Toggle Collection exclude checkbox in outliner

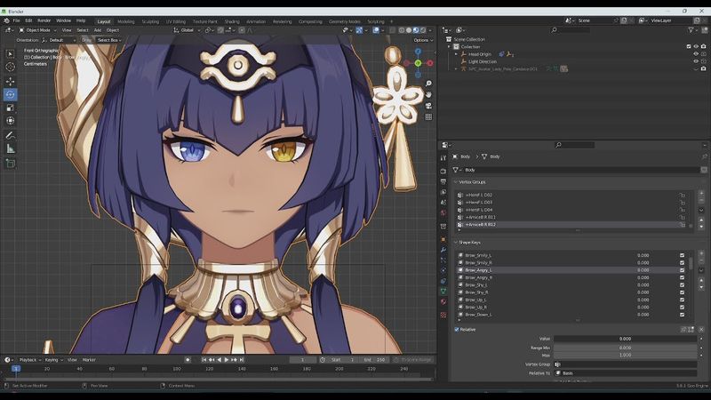coord(689,47)
